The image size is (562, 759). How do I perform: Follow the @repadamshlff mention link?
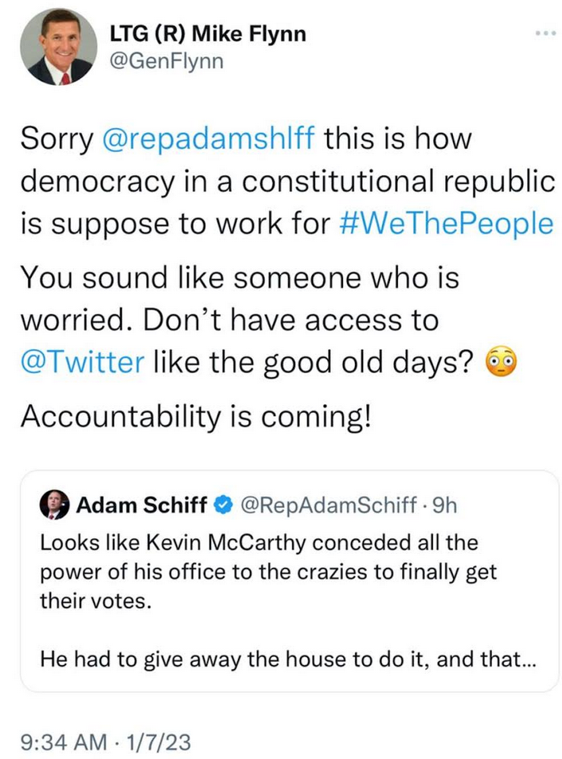[x=210, y=140]
